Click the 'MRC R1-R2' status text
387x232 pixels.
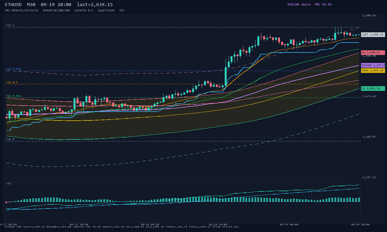click(x=323, y=4)
